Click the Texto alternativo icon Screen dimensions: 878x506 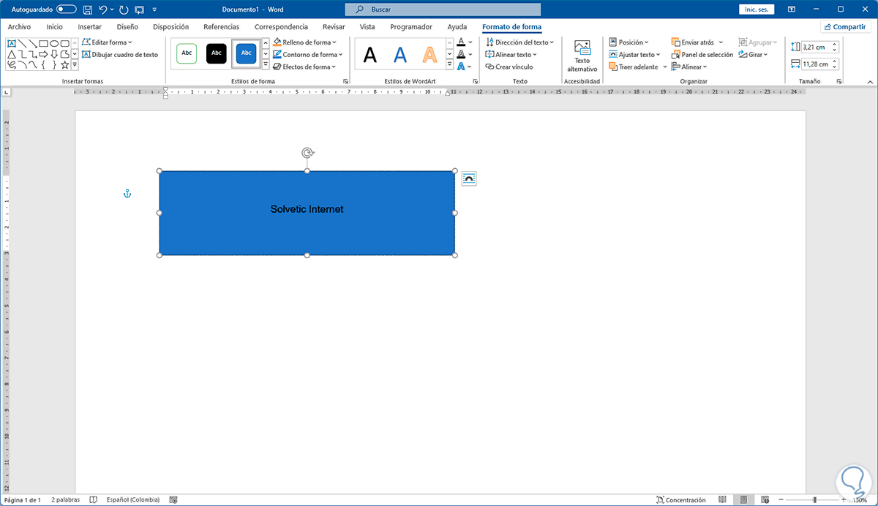[582, 48]
